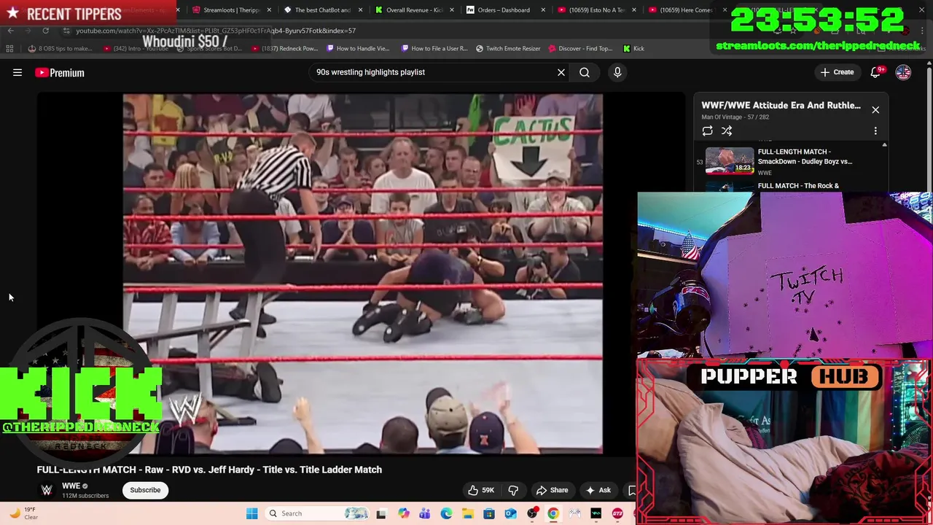933x525 pixels.
Task: Open the Windows Start menu
Action: tap(251, 513)
